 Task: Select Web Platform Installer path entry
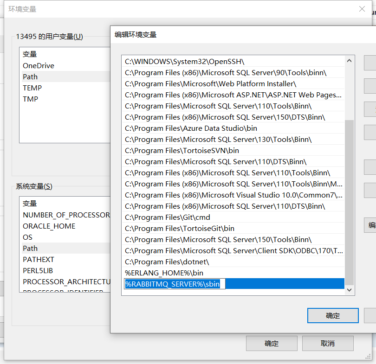coord(233,84)
